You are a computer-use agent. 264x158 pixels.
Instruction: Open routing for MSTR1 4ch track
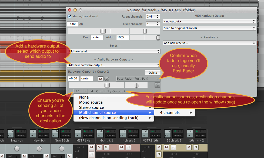point(88,136)
